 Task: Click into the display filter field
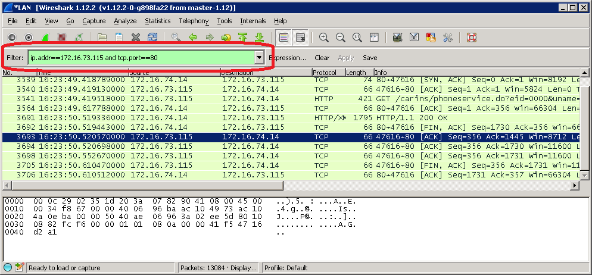142,58
